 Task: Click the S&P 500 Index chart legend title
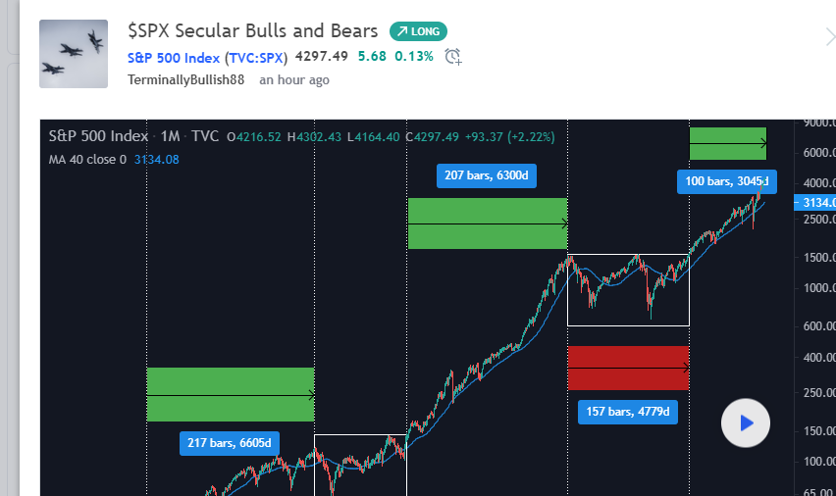point(98,137)
